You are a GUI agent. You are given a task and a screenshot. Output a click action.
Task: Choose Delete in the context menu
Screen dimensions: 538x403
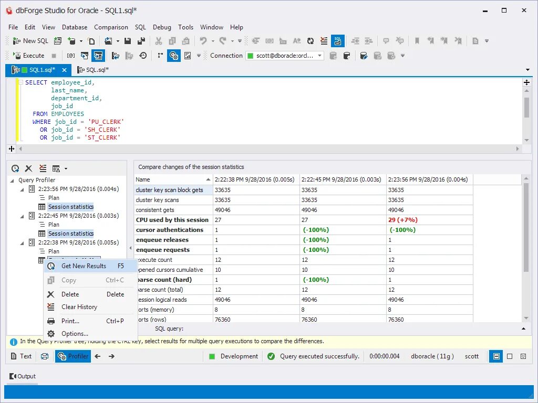pyautogui.click(x=90, y=294)
